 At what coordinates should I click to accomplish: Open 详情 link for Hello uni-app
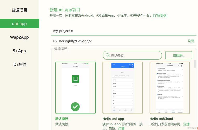click(x=121, y=128)
